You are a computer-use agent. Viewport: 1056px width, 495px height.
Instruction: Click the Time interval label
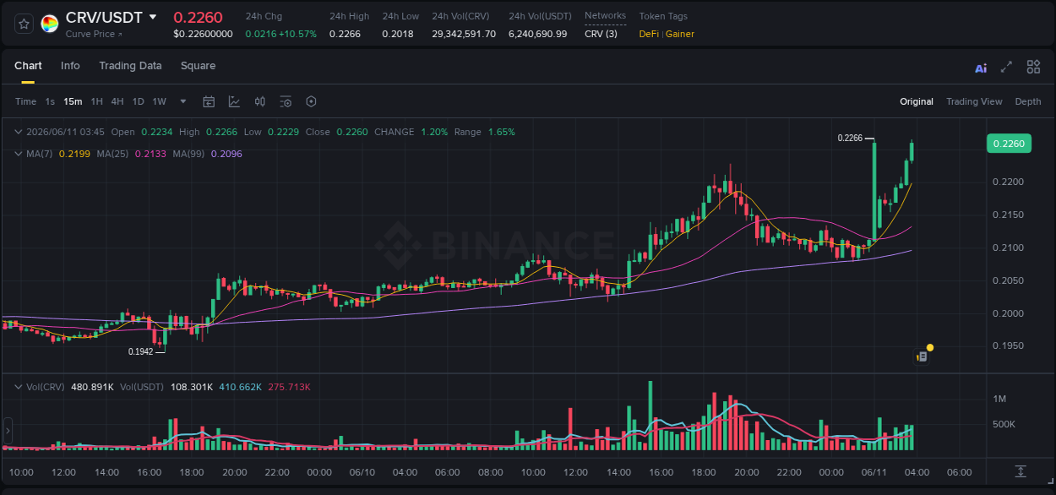click(25, 101)
